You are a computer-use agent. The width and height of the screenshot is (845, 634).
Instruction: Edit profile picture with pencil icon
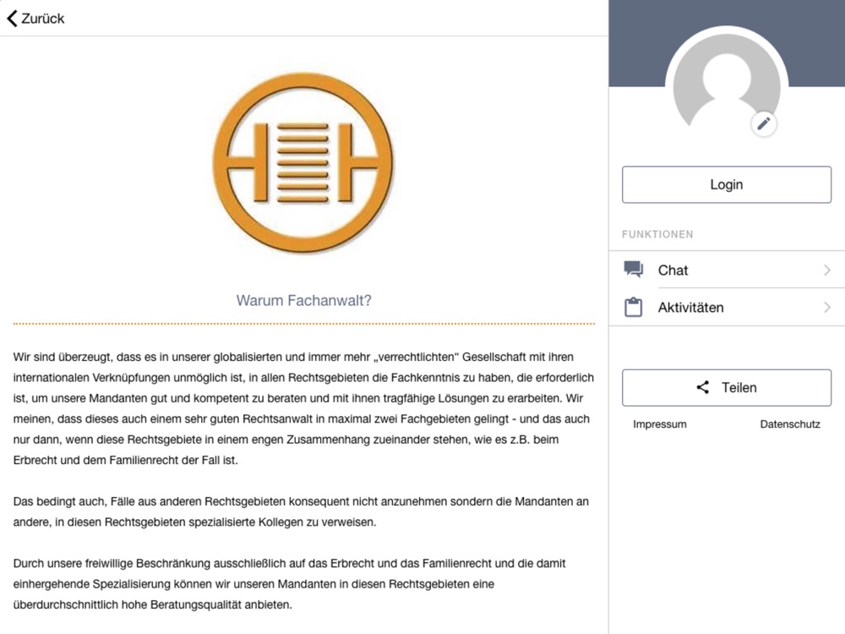(x=763, y=124)
